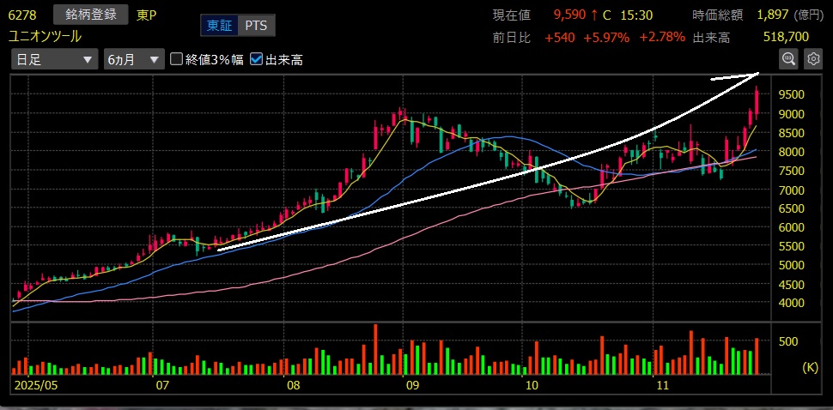Viewport: 833px width, 410px height.
Task: Select the 東証 market tab
Action: pos(218,26)
